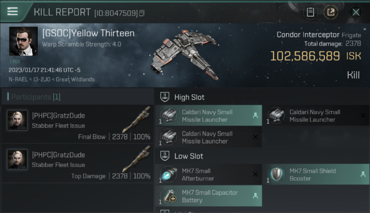Select the highlighted Caldari Navy Small Missile Launcher
370x213 pixels.
(208, 116)
